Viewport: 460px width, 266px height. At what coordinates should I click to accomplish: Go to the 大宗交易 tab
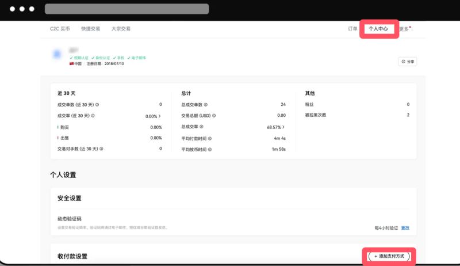pos(121,29)
